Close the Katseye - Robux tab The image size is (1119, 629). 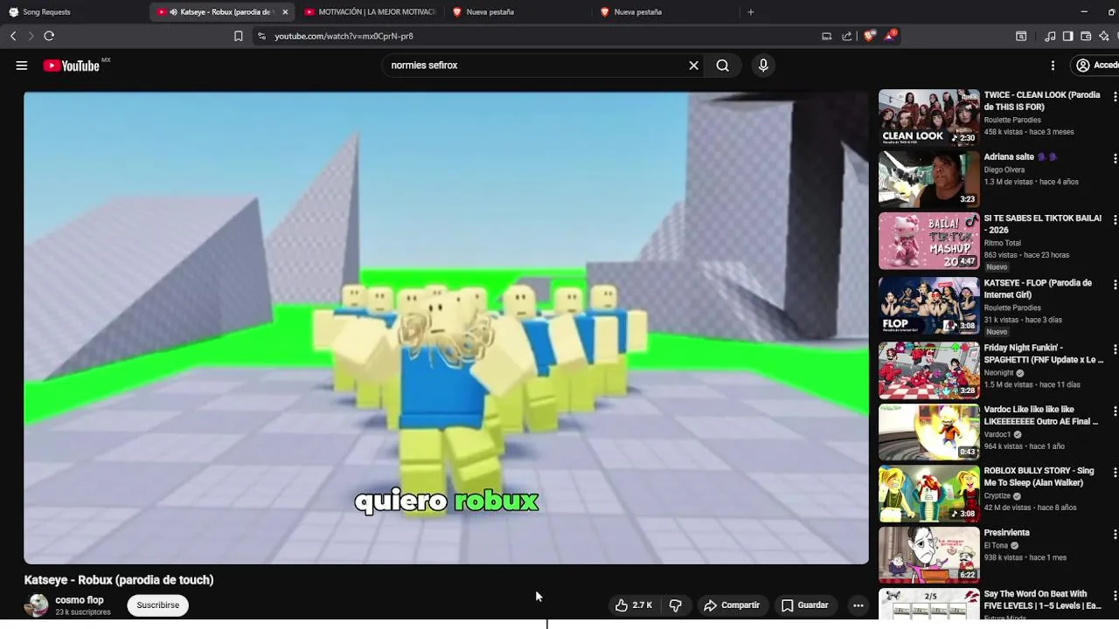pyautogui.click(x=285, y=12)
